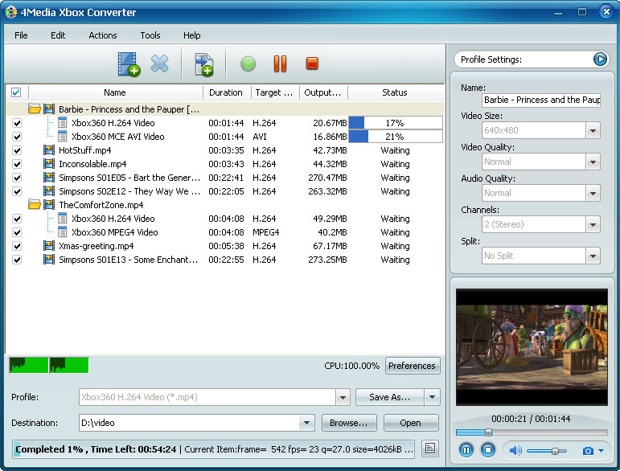Click the profile icon of Xbox360 MCE AVI Video
620x471 pixels.
click(62, 137)
